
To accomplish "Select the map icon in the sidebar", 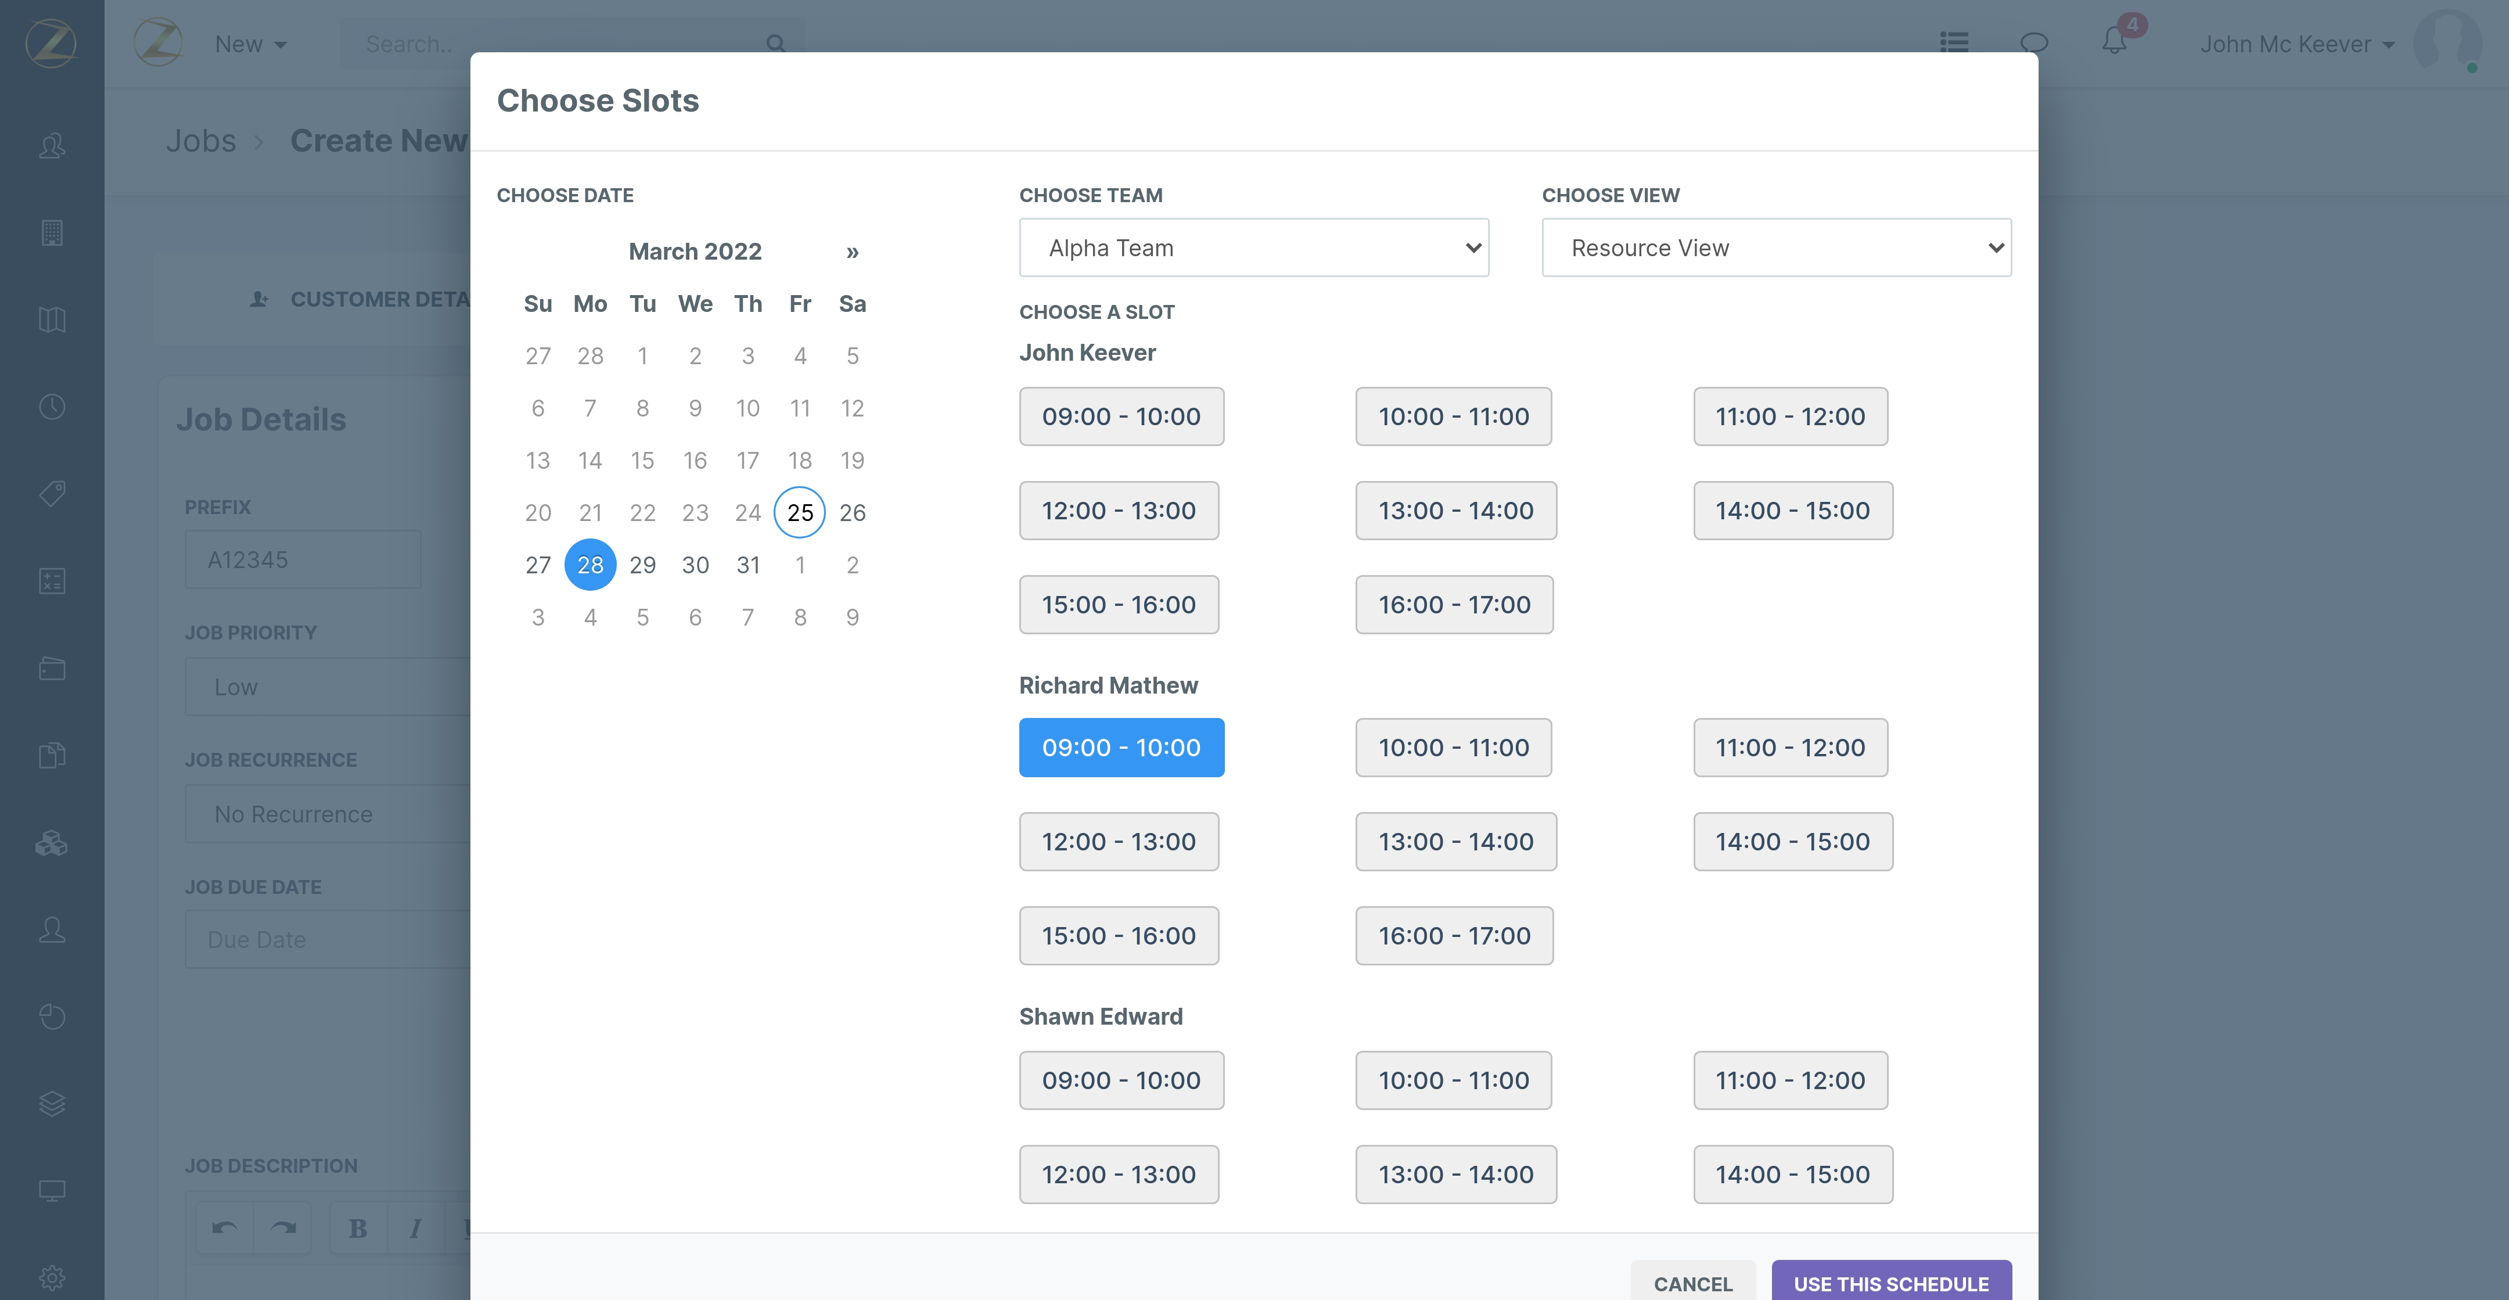I will tap(52, 319).
